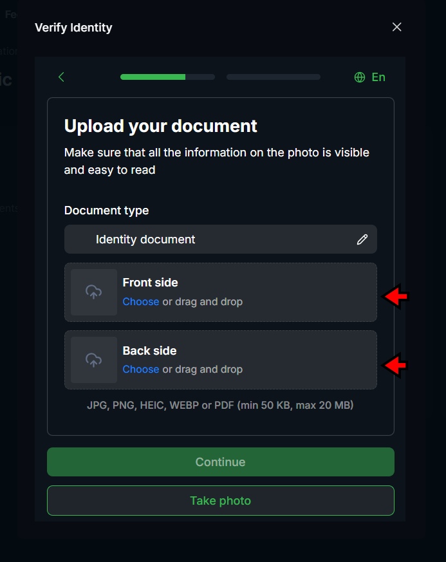Change document type from Identity document field
446x562 pixels.
pyautogui.click(x=220, y=239)
